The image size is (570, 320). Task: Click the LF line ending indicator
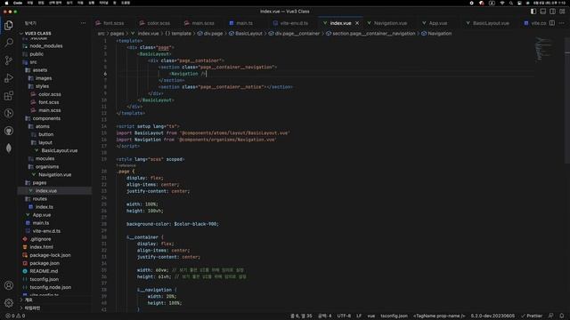[x=359, y=316]
